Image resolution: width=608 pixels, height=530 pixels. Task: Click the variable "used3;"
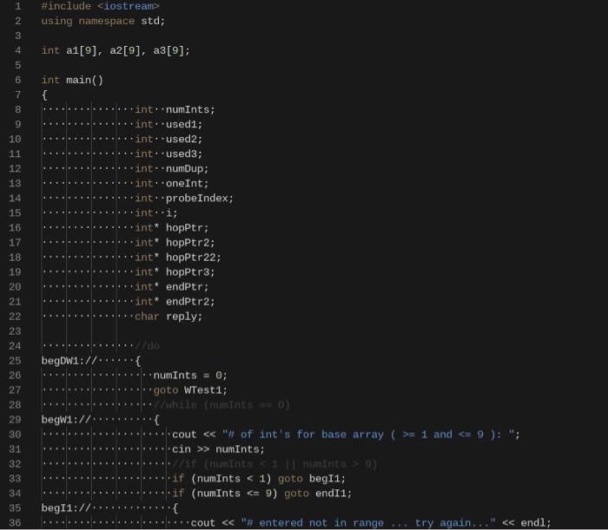(x=184, y=154)
